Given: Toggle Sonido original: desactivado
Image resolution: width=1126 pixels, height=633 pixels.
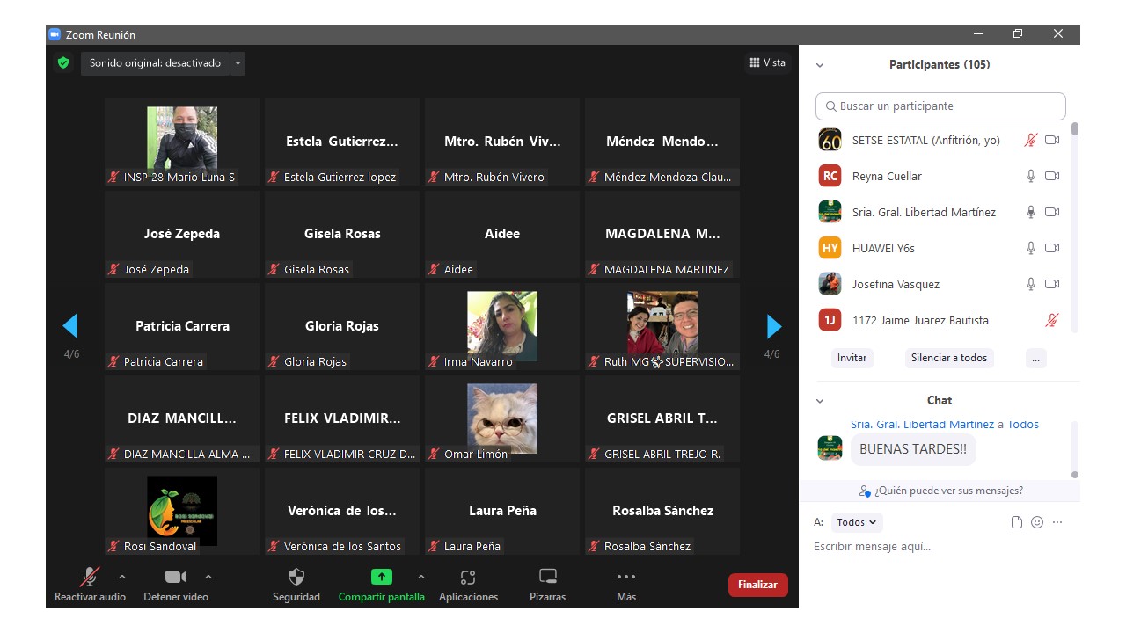Looking at the screenshot, I should [x=155, y=63].
